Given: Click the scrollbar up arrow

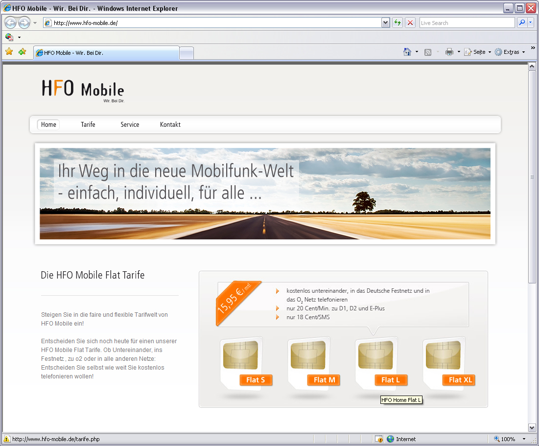Looking at the screenshot, I should 532,67.
